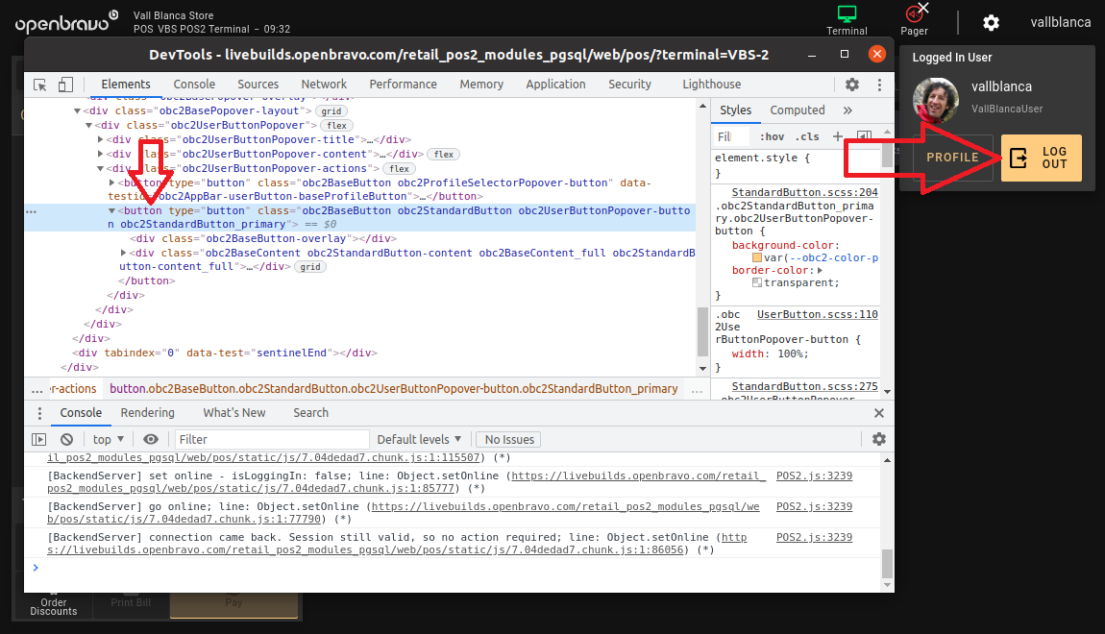Click the background-color swatch in Styles
Viewport: 1105px width, 634px height.
pos(757,257)
